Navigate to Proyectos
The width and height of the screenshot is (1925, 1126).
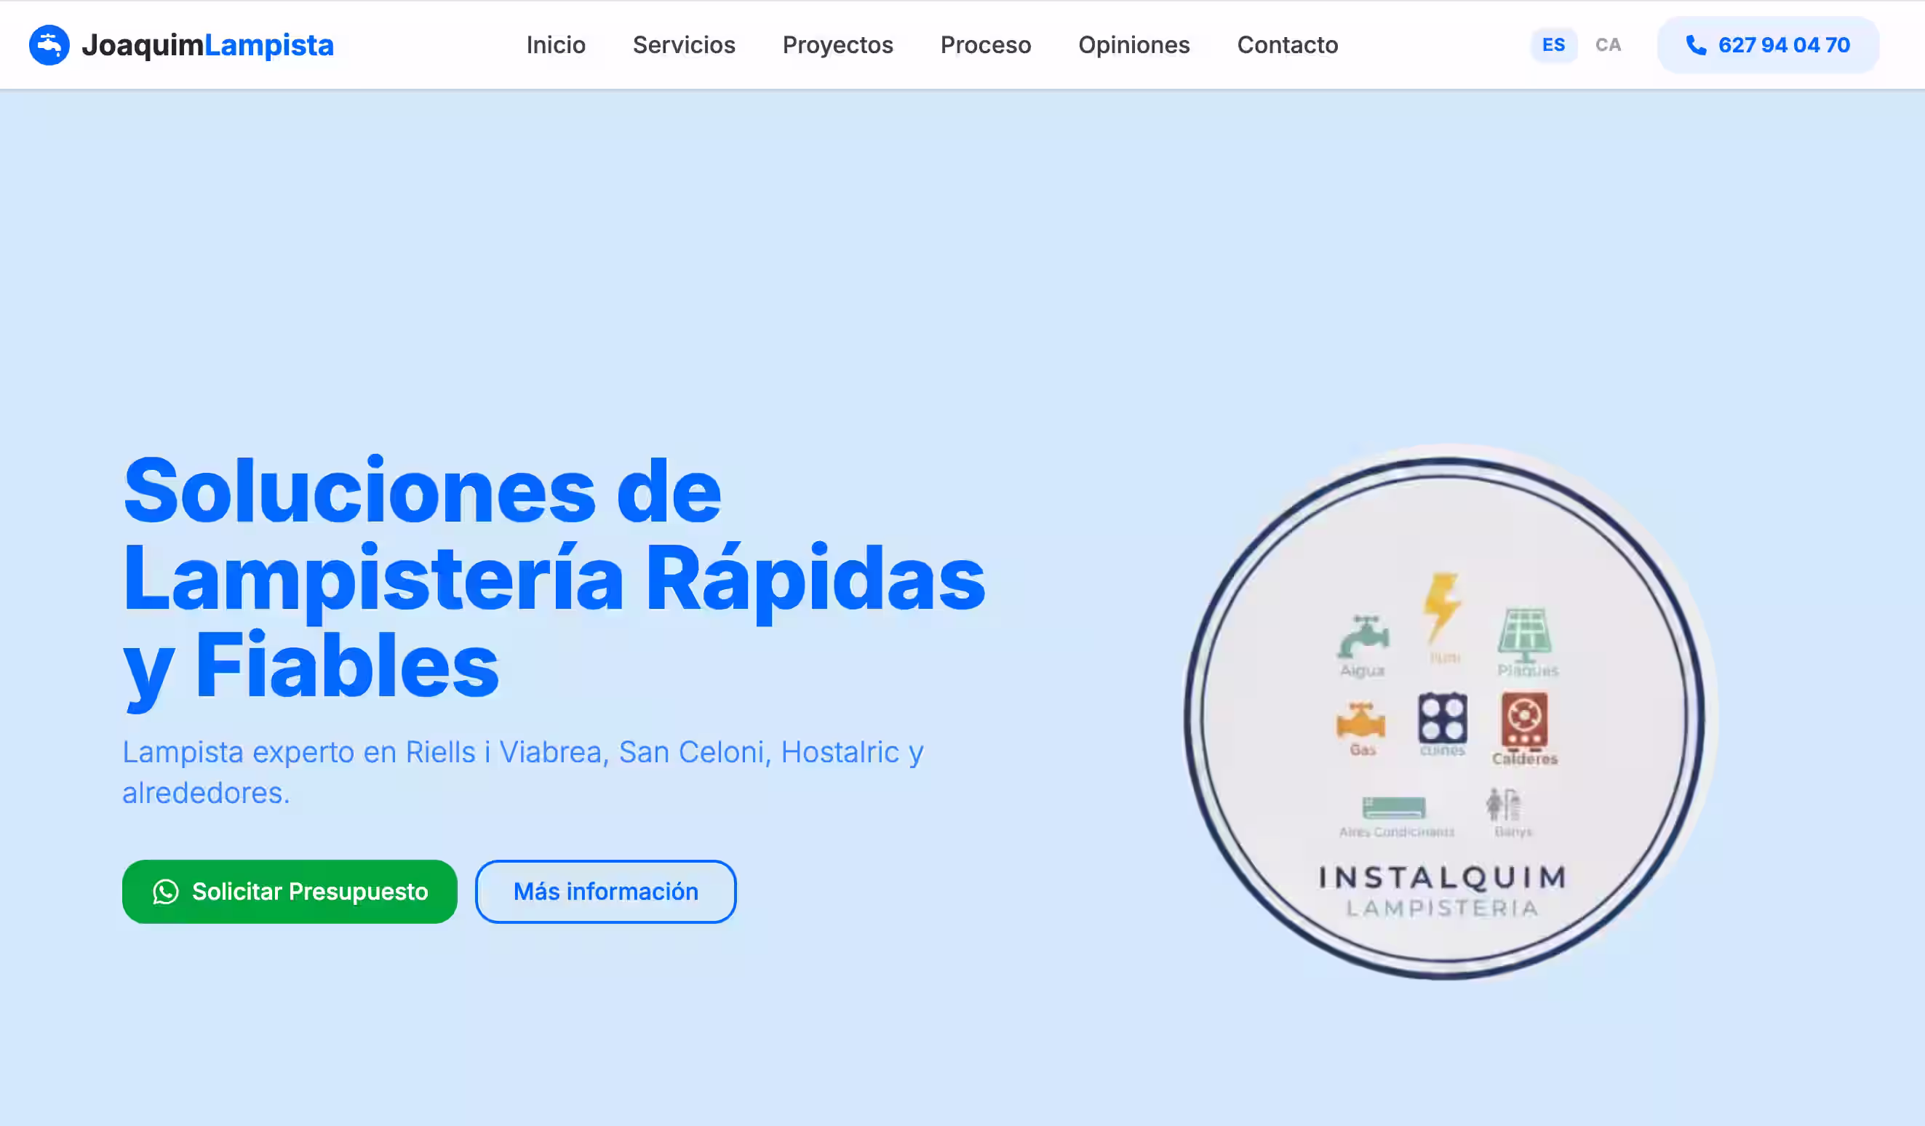837,45
